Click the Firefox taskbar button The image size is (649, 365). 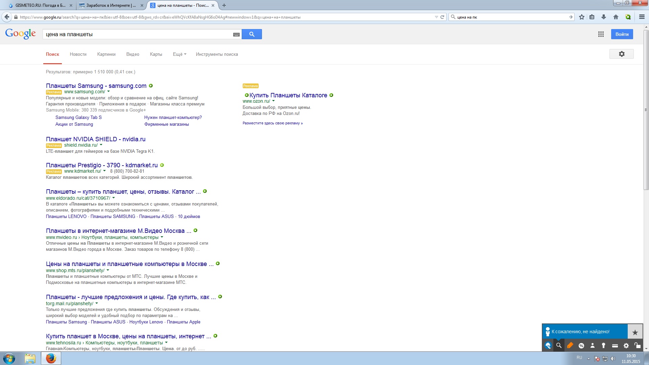(51, 358)
